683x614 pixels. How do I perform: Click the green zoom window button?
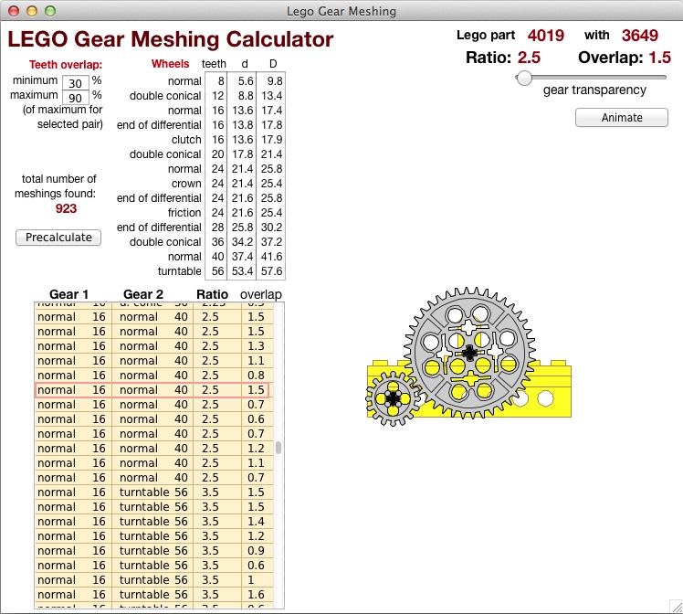(50, 11)
